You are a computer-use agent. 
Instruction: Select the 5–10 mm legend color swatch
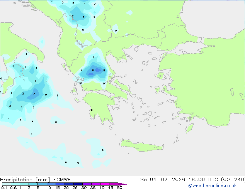point(42,184)
